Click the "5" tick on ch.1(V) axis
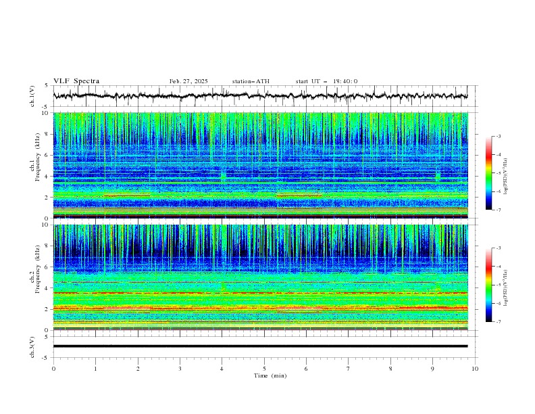 [x=47, y=86]
